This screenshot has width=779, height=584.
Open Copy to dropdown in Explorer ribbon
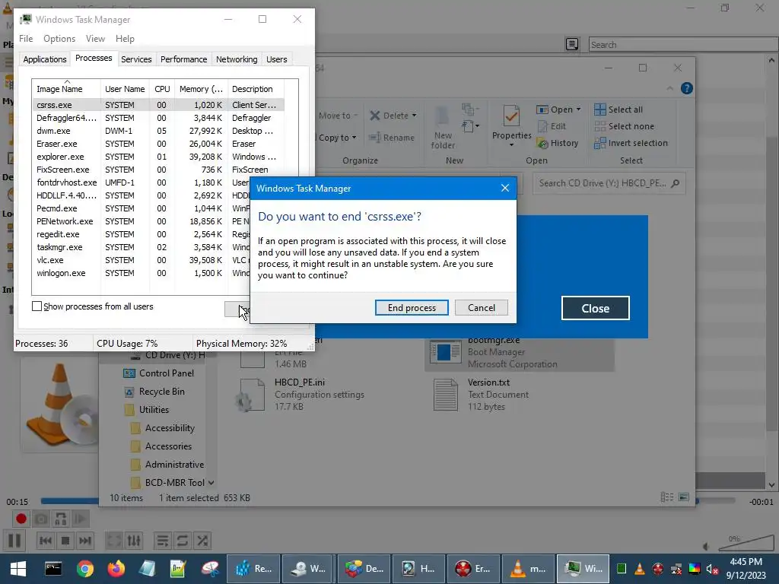pos(337,138)
